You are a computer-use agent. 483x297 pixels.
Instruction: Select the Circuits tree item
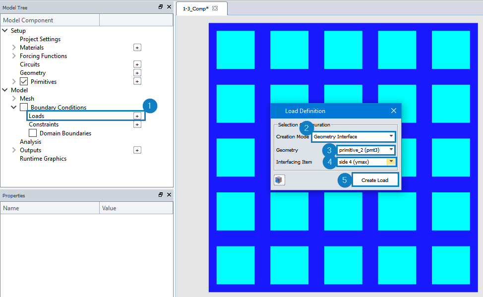coord(30,64)
